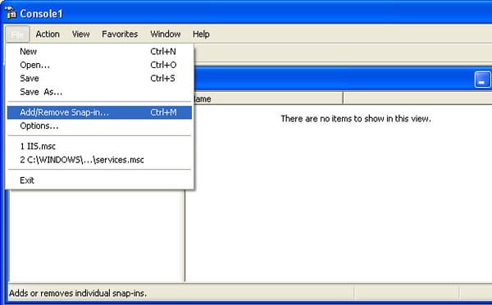This screenshot has width=492, height=305.
Task: Open the Action menu
Action: [x=48, y=34]
